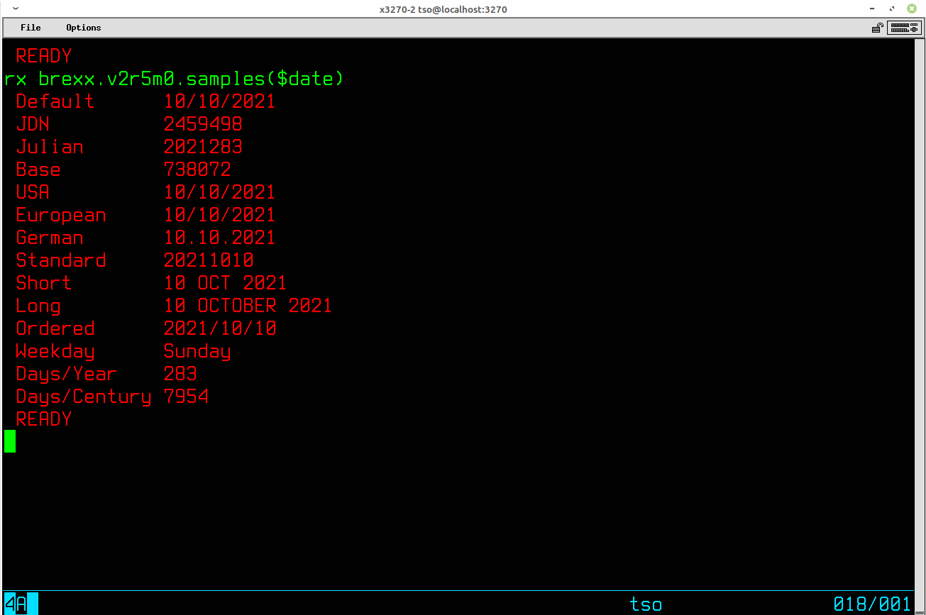Image resolution: width=926 pixels, height=615 pixels.
Task: Minimize the x3270 window
Action: coord(872,9)
